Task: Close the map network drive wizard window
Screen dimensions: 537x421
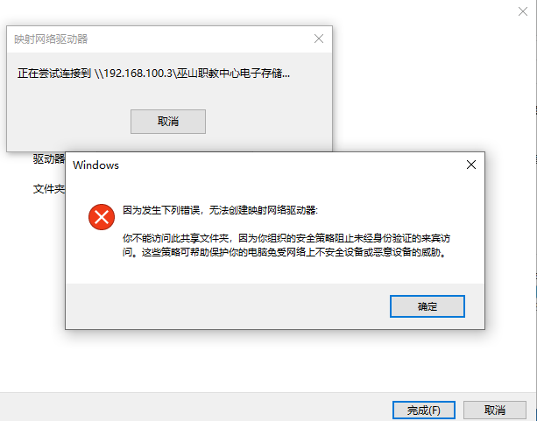Action: tap(523, 11)
